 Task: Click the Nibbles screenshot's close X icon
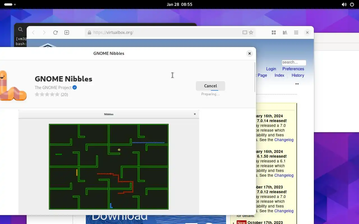(195, 114)
